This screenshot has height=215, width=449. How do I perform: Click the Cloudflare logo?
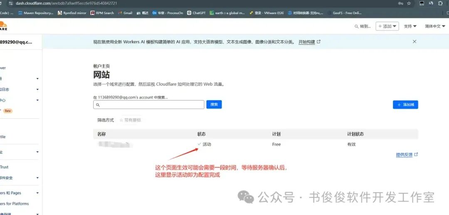[3, 26]
